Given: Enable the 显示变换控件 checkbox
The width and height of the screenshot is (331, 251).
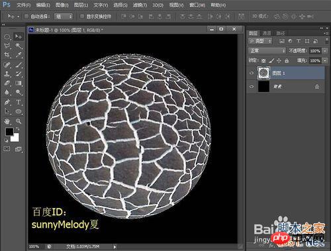Looking at the screenshot, I should click(82, 16).
